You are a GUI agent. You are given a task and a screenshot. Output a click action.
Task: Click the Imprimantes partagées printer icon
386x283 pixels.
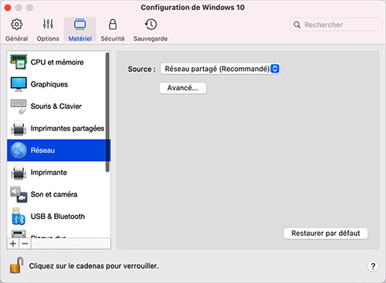(x=19, y=128)
